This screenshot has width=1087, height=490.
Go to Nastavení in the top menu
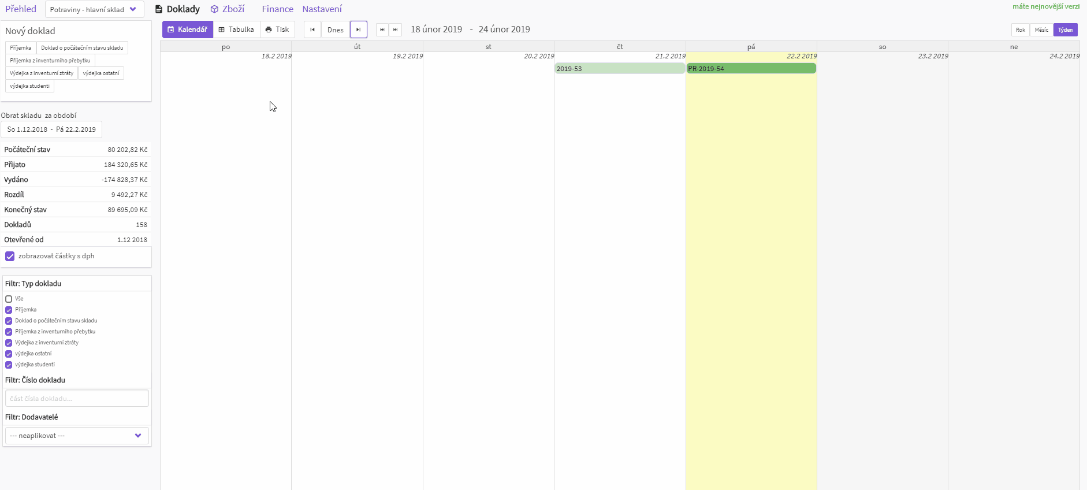322,9
